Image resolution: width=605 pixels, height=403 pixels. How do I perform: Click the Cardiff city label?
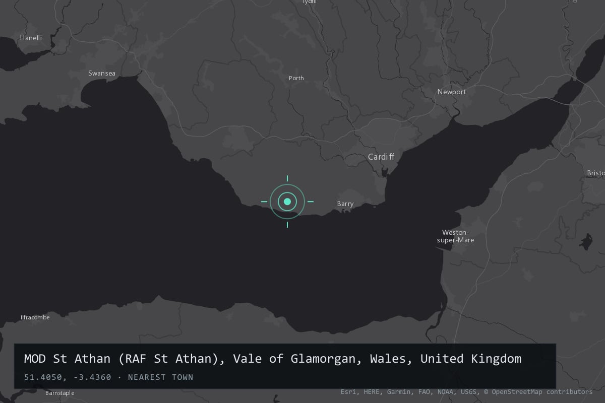tap(381, 157)
